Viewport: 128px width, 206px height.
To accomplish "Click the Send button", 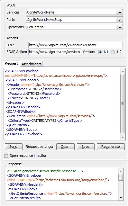I will (13, 147).
